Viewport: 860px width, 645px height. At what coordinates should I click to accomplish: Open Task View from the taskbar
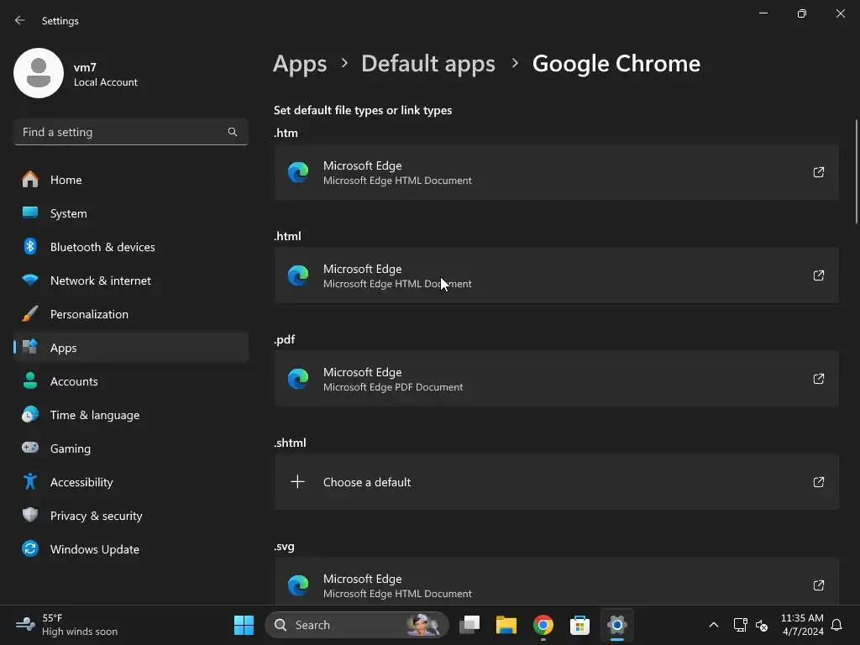pos(469,625)
